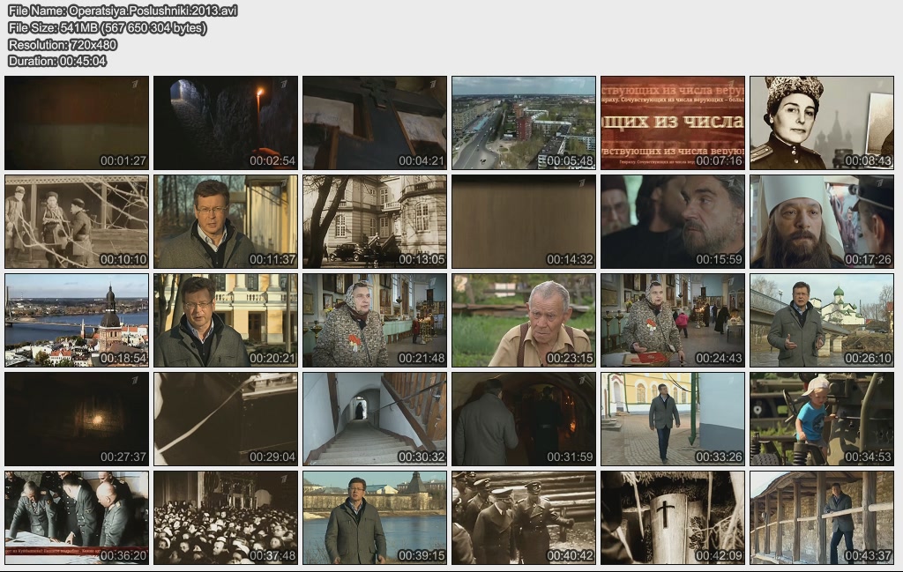Click the wooden cross thumbnail at 00:42:09

coord(673,517)
